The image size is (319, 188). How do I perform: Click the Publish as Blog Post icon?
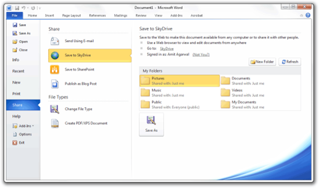click(55, 84)
